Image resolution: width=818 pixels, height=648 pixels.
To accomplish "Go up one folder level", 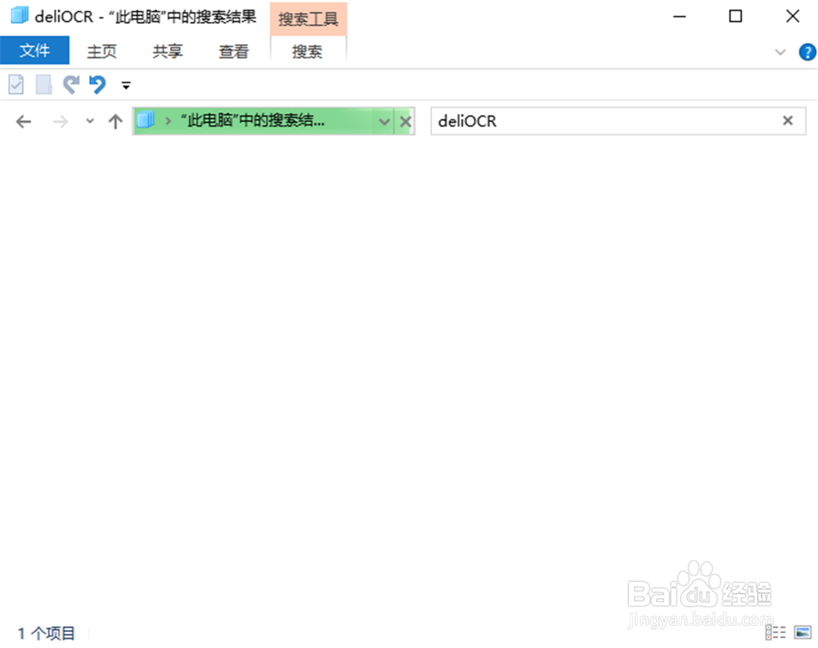I will coord(115,122).
